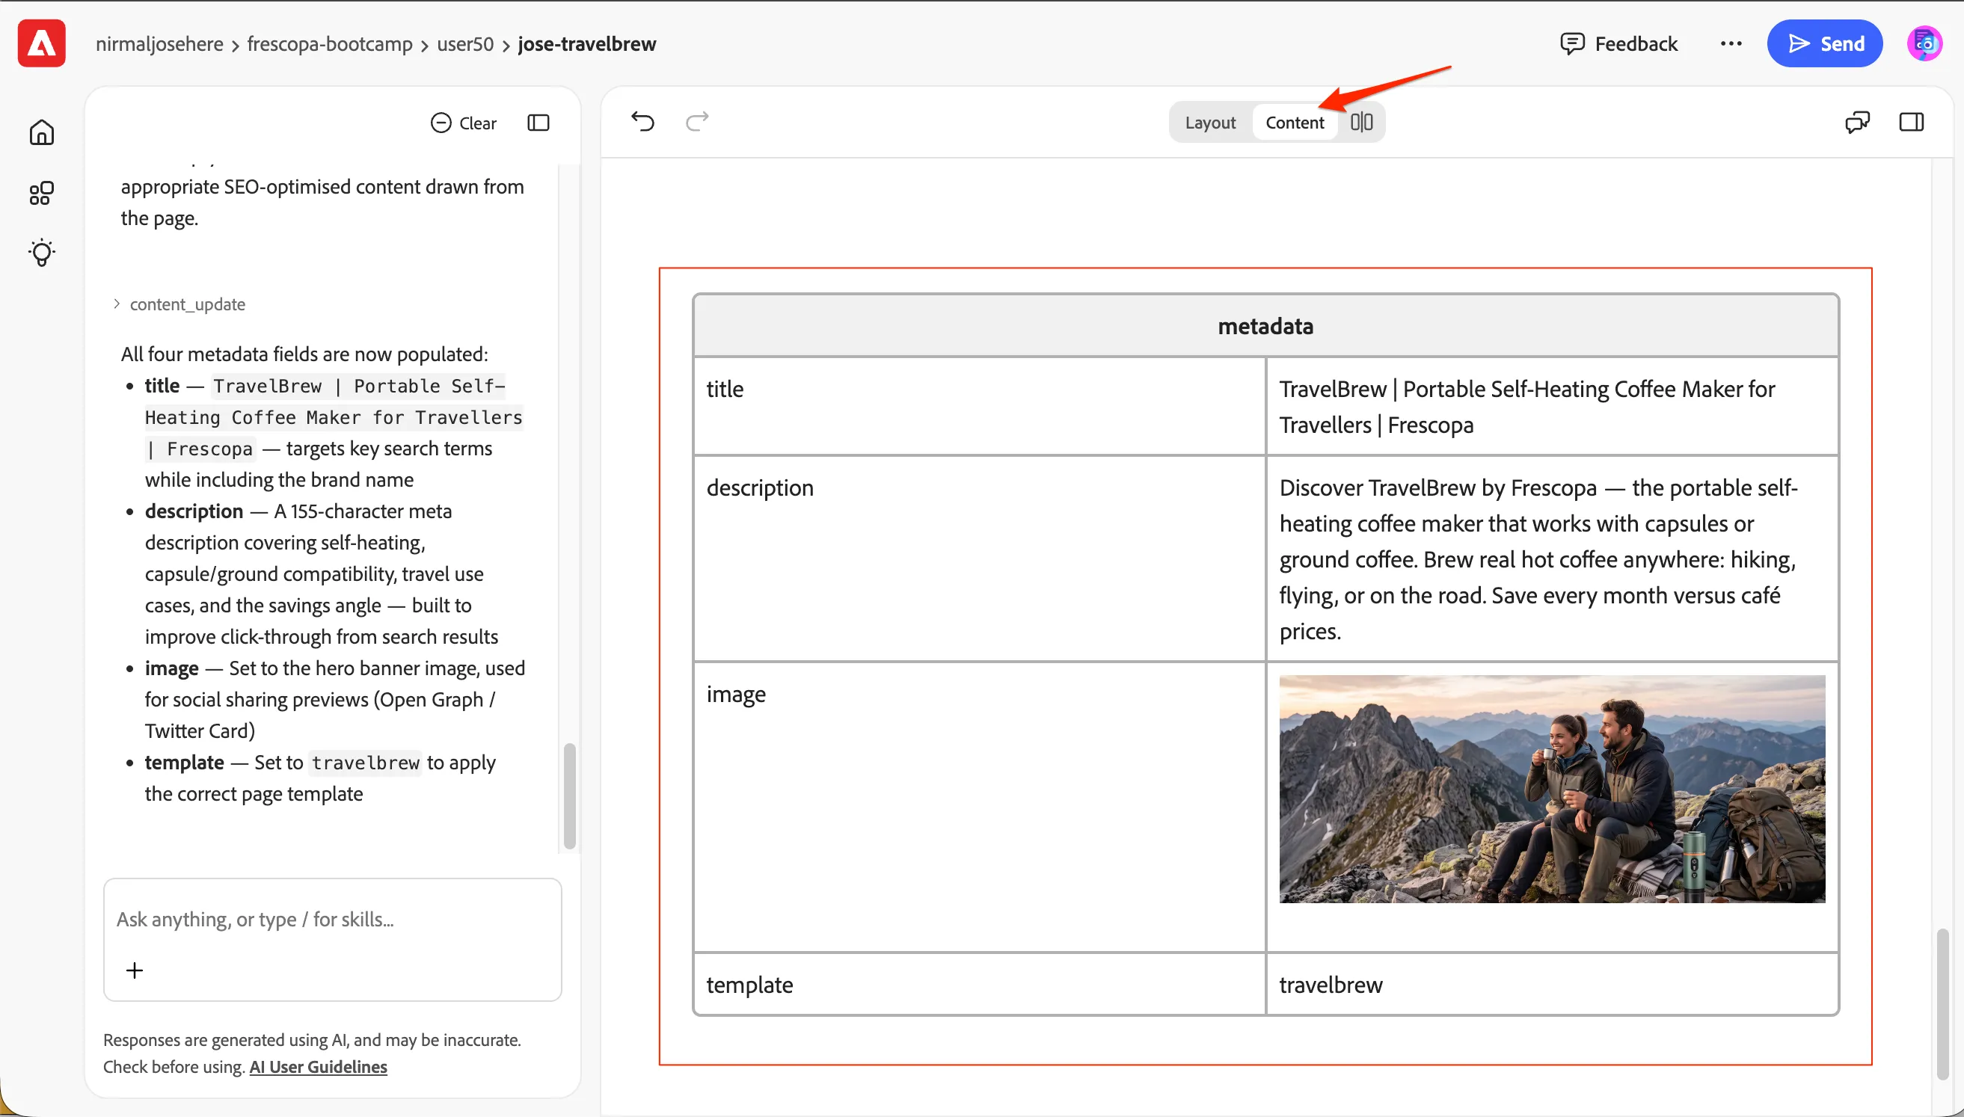Open the Home icon in sidebar
1964x1117 pixels.
pyautogui.click(x=41, y=132)
